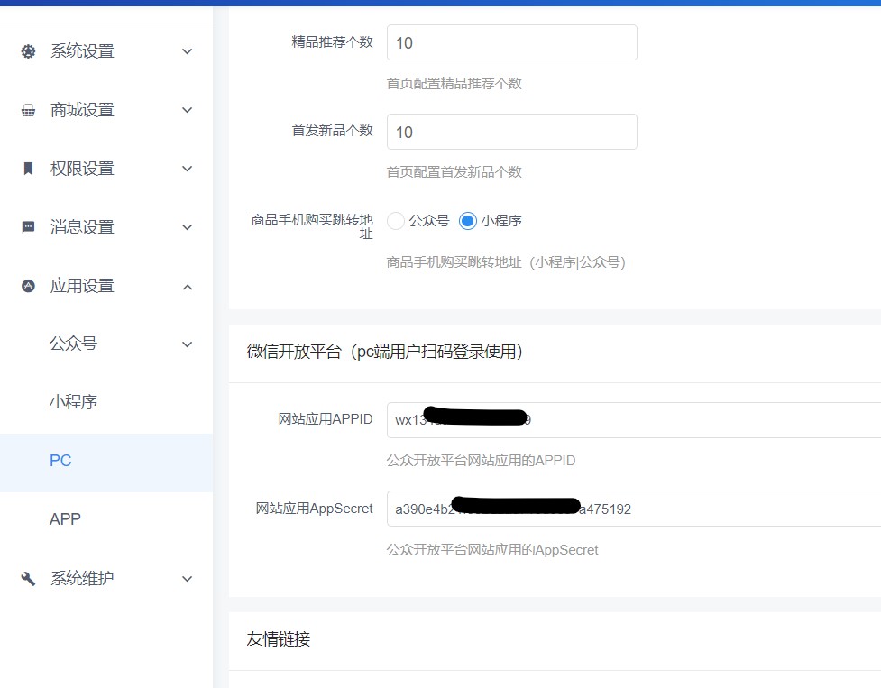Expand the 权限设置 chevron
The height and width of the screenshot is (688, 881).
188,169
